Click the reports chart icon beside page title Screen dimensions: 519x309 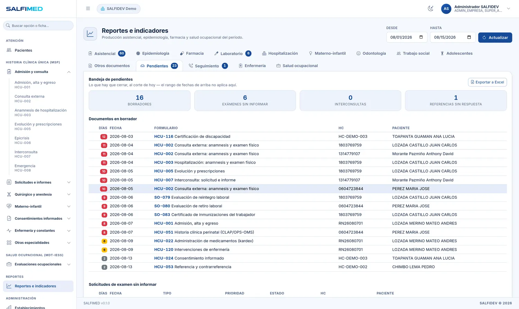[90, 34]
